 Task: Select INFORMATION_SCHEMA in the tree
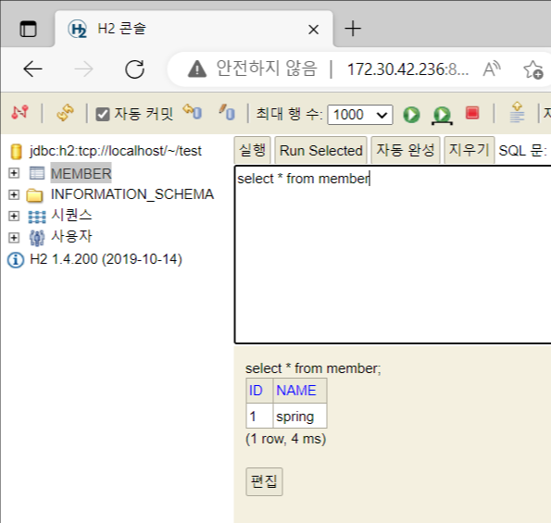tap(132, 194)
